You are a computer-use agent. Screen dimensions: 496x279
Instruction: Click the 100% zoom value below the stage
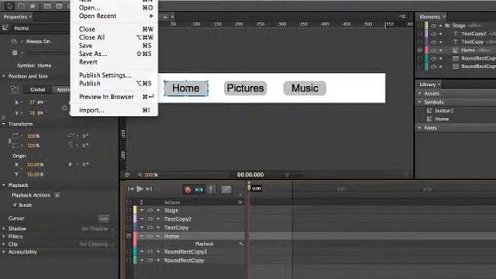tap(151, 174)
